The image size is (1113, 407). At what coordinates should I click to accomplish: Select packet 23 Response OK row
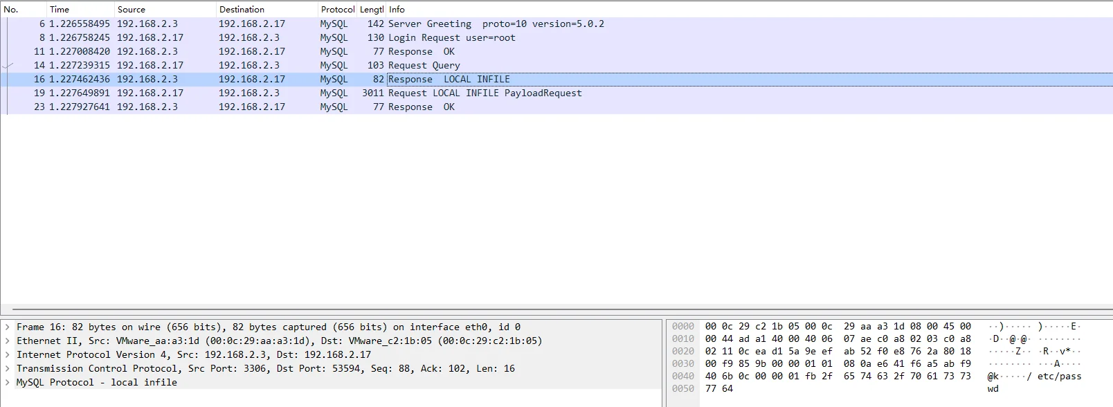[421, 107]
